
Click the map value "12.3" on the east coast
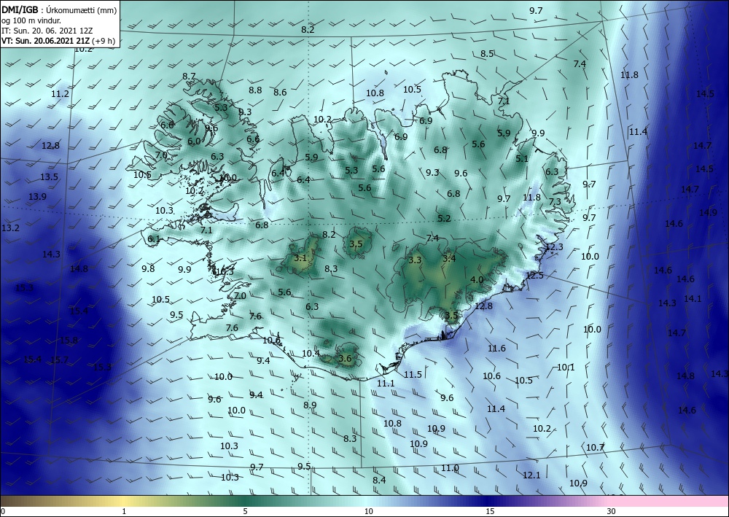(x=554, y=247)
